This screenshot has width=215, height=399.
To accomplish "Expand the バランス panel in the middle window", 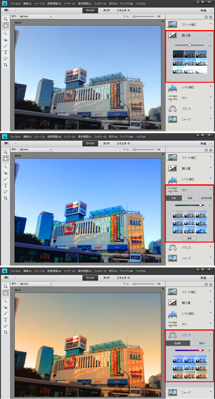I will tap(211, 246).
